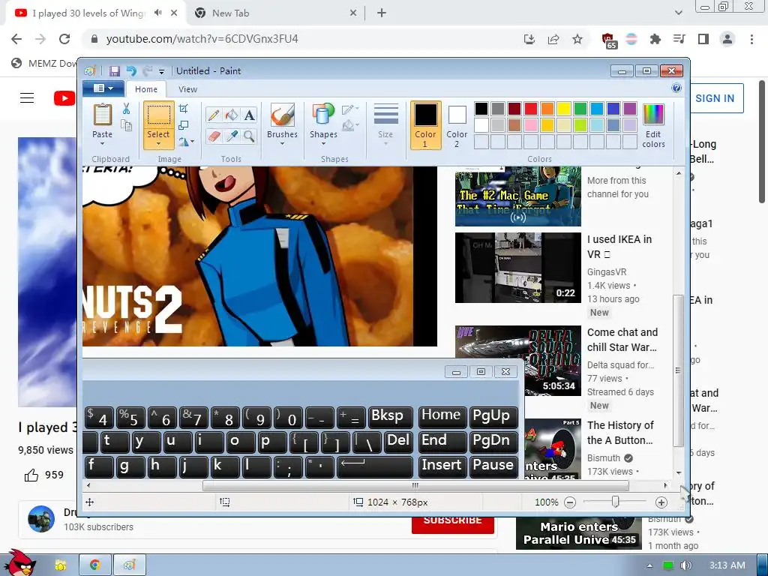Screen dimensions: 768x576
Task: Click zoom out minus button in Paint
Action: [x=570, y=502]
